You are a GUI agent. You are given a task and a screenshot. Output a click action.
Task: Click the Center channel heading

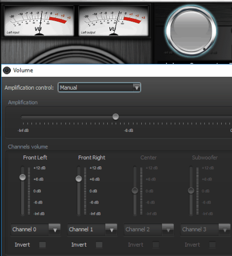pyautogui.click(x=148, y=158)
